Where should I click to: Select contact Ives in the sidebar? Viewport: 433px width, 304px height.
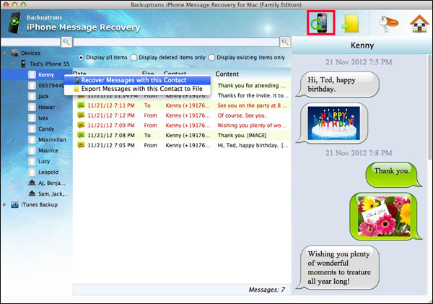(43, 118)
